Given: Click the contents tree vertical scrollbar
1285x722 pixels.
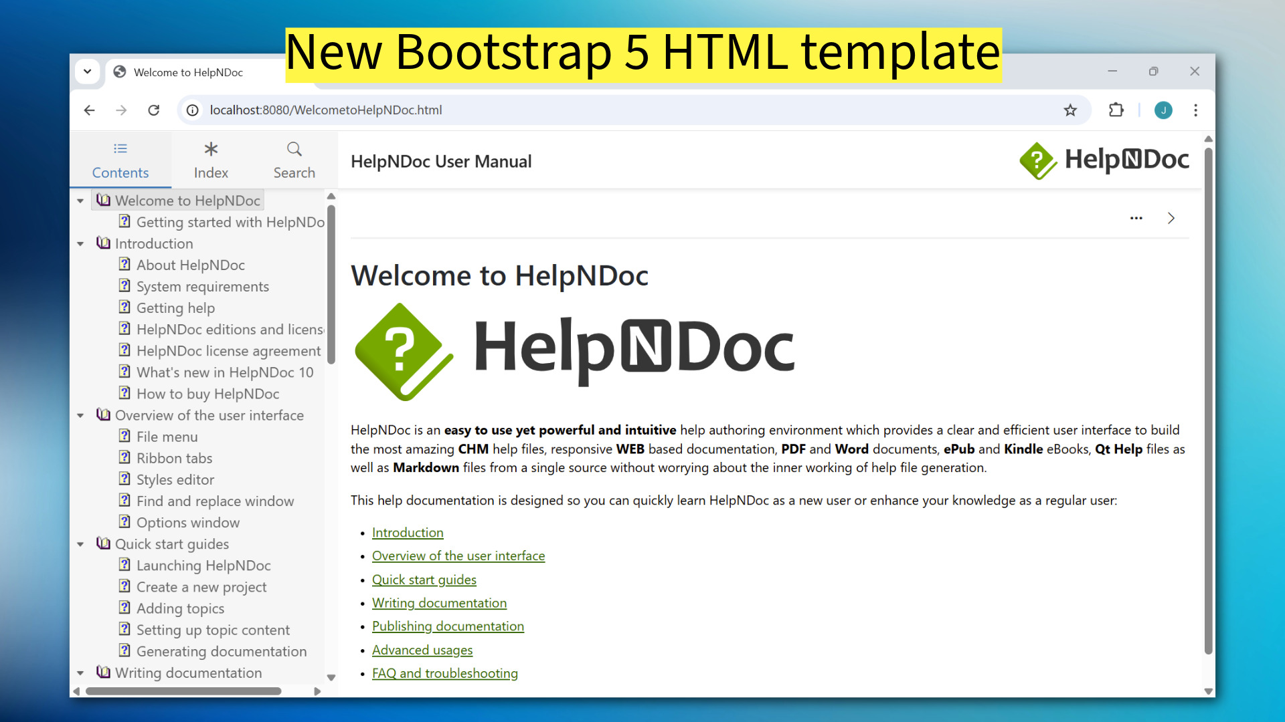Looking at the screenshot, I should (x=331, y=284).
